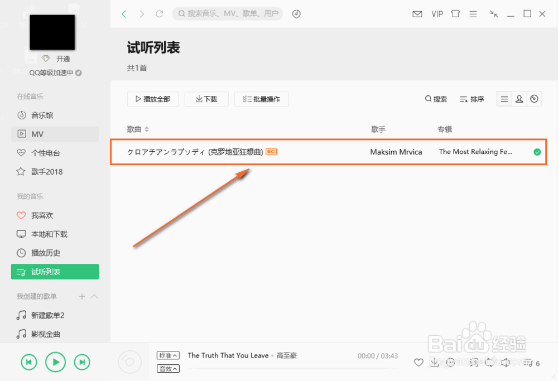The width and height of the screenshot is (558, 381).
Task: Open the message envelope icon
Action: coord(417,14)
